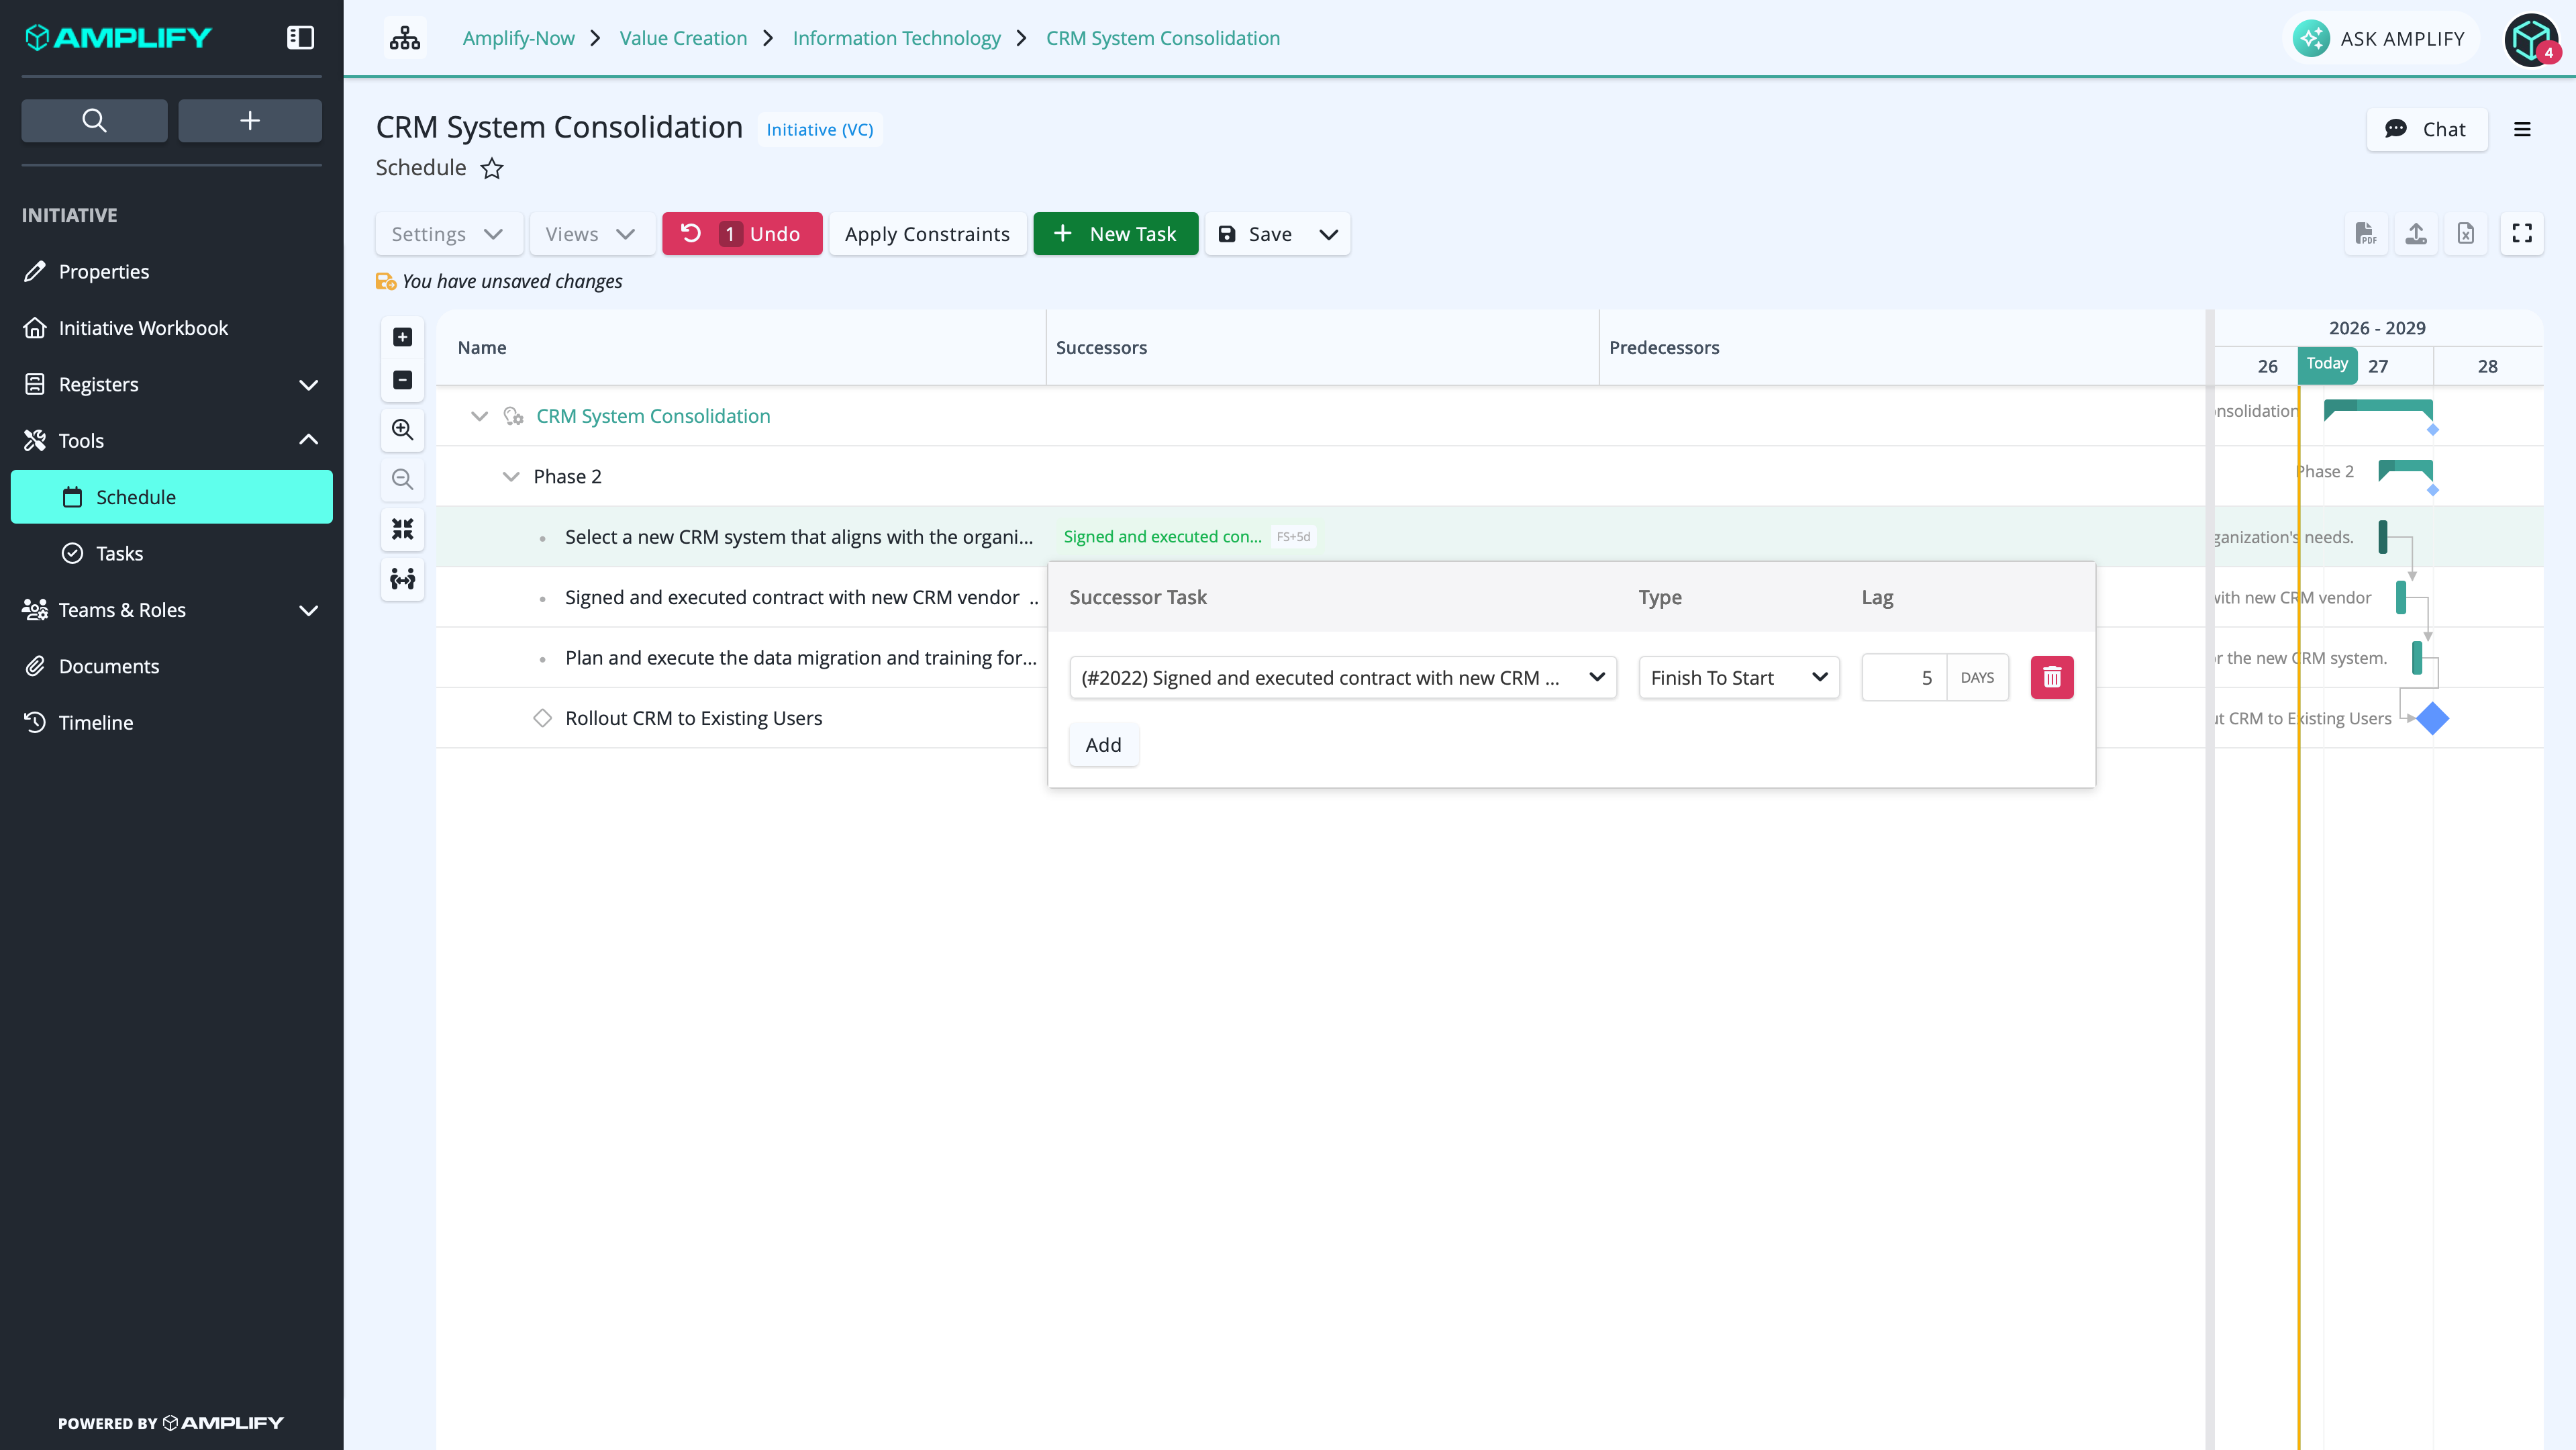Open the Save options dropdown arrow

[x=1329, y=234]
